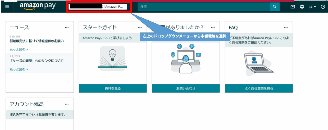
Task: Open the ニュース widget options menu
Action: pos(67,27)
